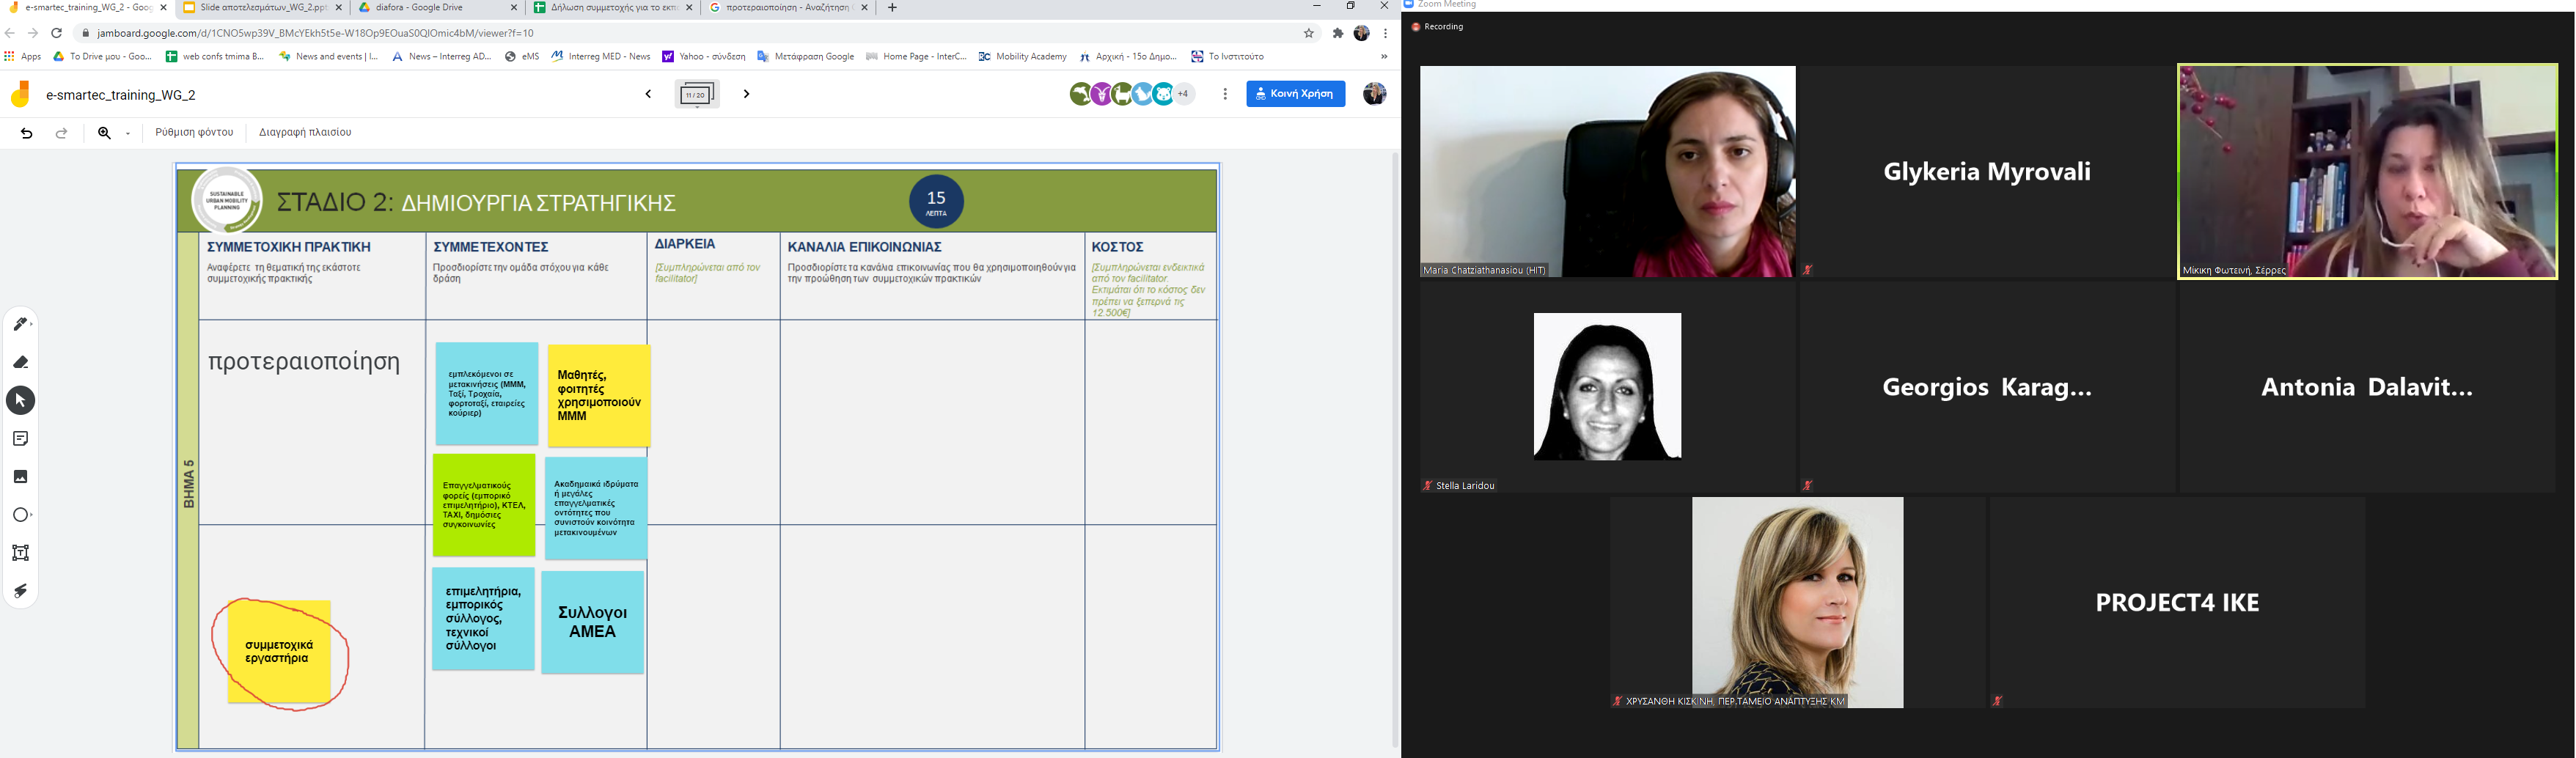Bookmark this page with the star icon
2576x758 pixels.
(x=1308, y=33)
